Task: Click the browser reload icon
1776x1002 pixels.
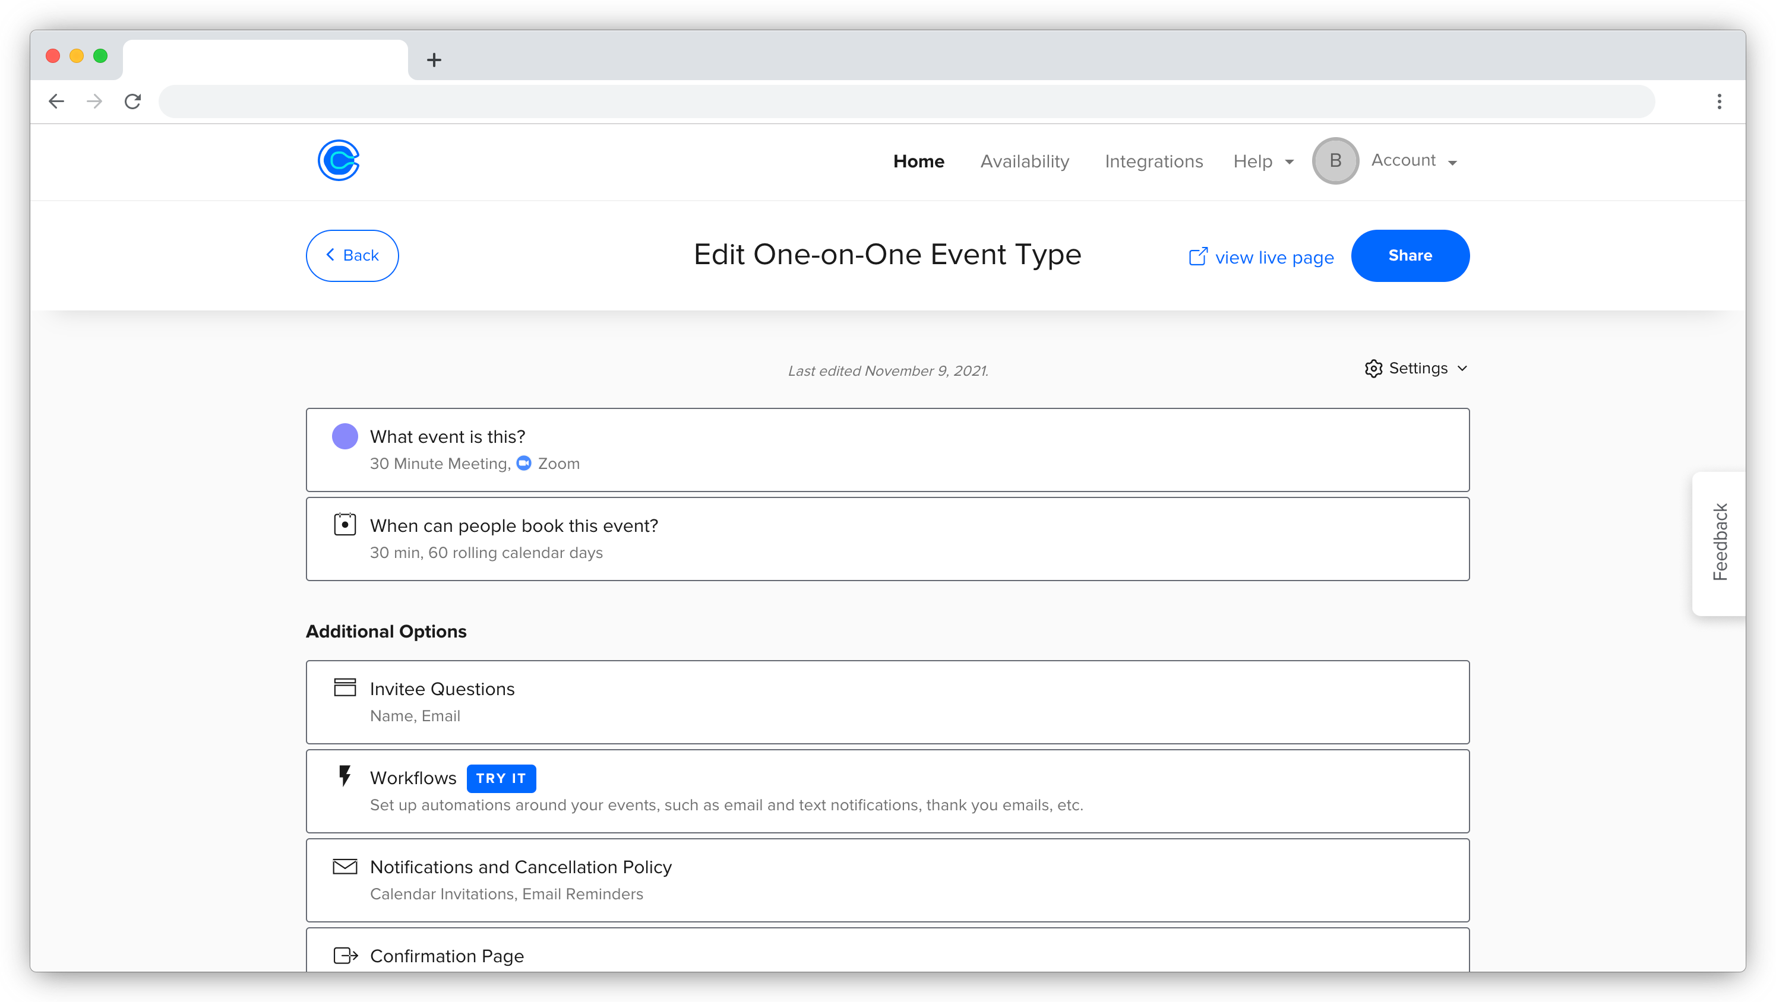Action: [132, 102]
